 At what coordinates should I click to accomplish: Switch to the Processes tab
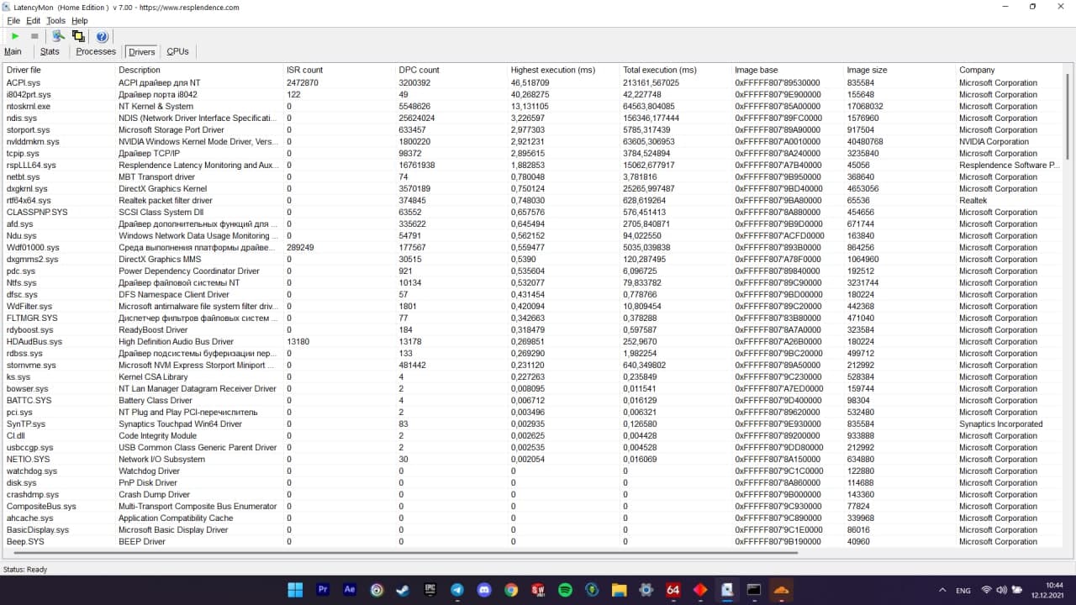tap(96, 51)
